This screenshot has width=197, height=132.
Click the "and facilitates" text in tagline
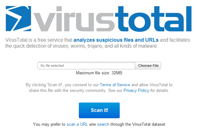[175, 40]
